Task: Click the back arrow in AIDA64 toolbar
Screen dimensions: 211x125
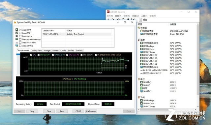Action: [108, 19]
